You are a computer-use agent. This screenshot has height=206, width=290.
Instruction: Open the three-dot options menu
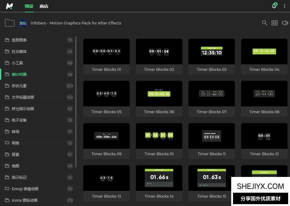coord(284,6)
